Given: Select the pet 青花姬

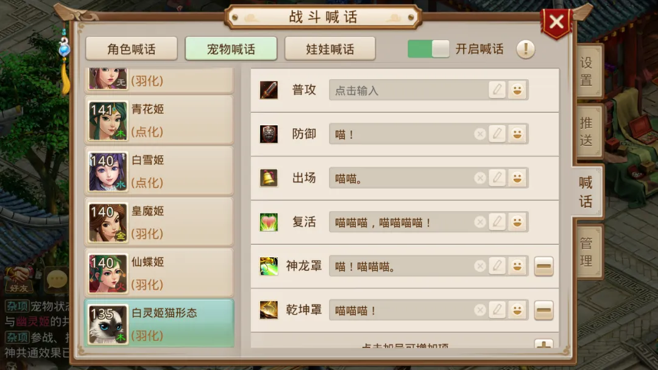Looking at the screenshot, I should tap(159, 120).
